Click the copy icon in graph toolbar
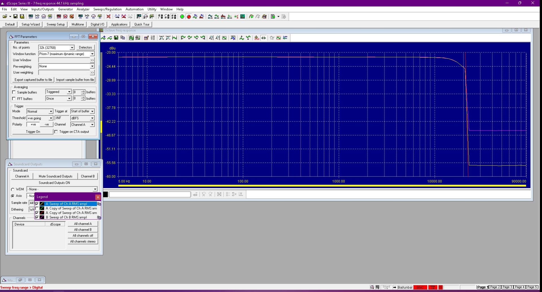The height and width of the screenshot is (292, 542). point(123,38)
